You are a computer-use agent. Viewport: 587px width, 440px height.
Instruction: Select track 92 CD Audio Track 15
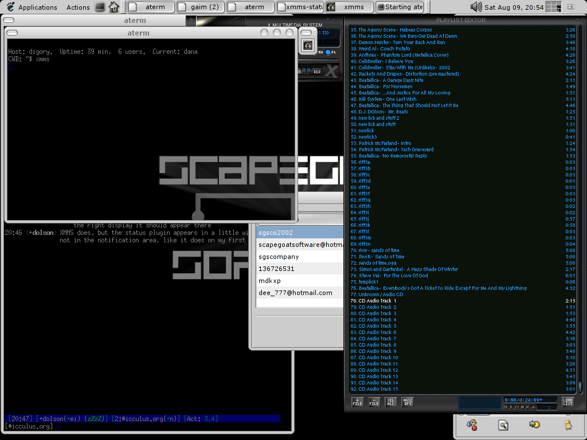pos(463,389)
